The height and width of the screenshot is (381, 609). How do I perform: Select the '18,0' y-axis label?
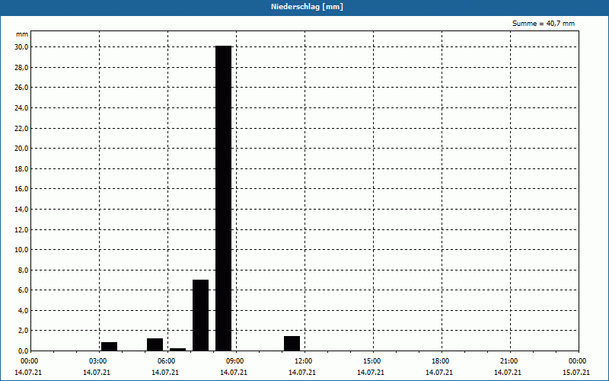(21, 168)
